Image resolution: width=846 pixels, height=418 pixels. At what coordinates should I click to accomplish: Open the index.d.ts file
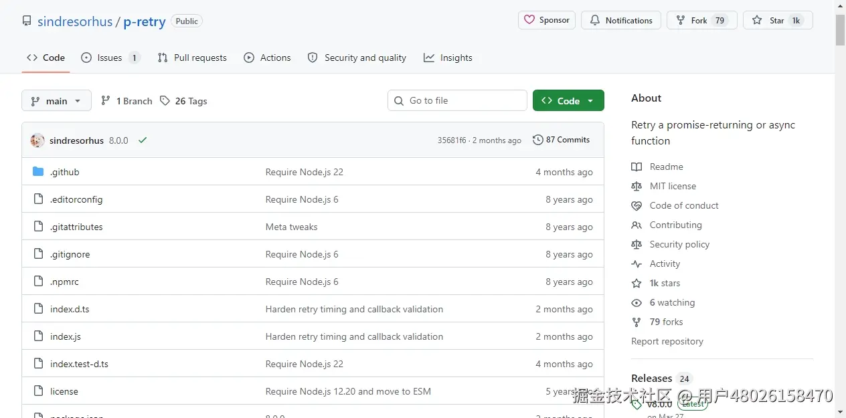[x=70, y=309]
